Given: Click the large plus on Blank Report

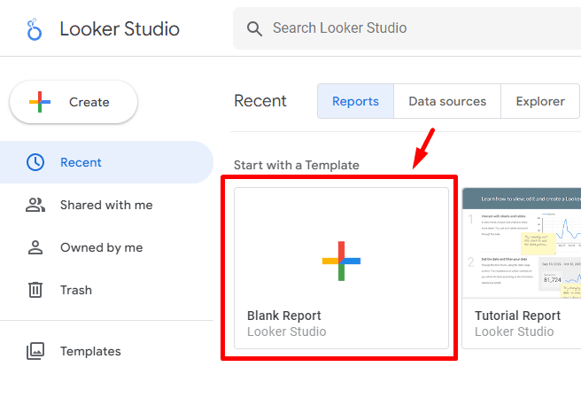Looking at the screenshot, I should pos(341,261).
